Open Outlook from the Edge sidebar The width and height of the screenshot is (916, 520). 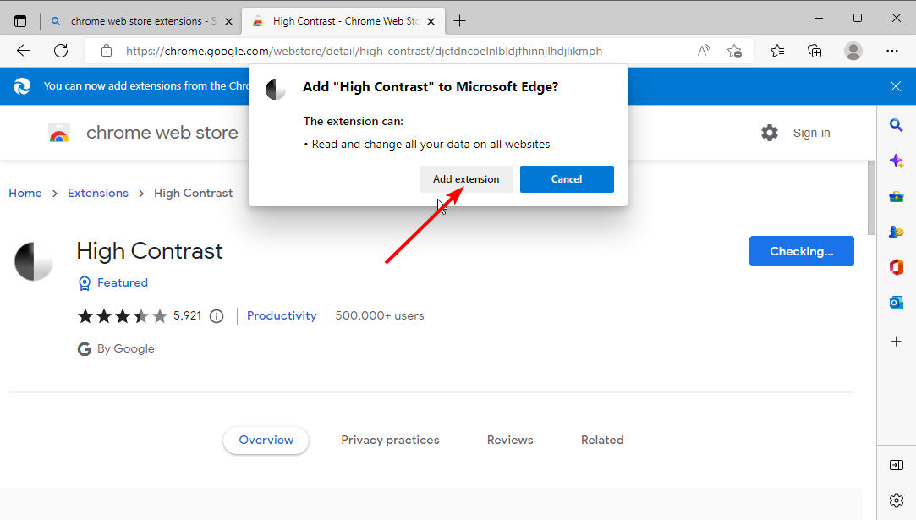[x=897, y=302]
